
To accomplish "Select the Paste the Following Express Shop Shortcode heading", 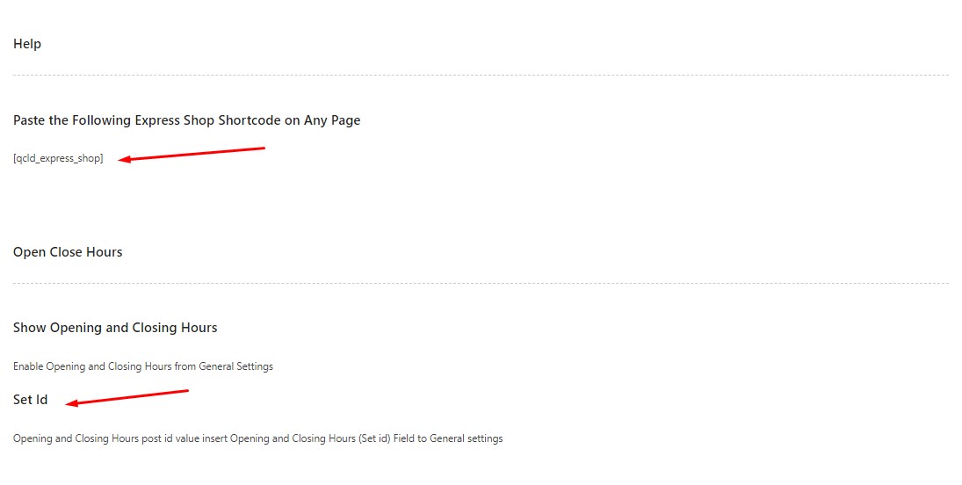I will point(186,120).
